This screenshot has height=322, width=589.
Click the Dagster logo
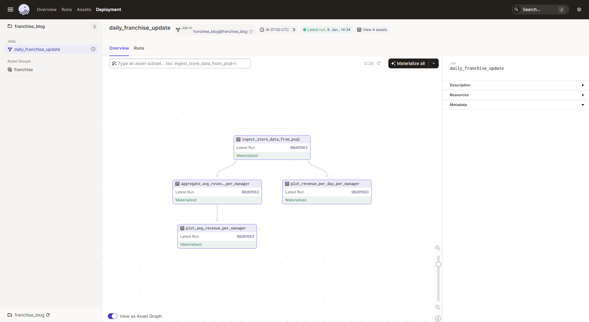click(x=24, y=9)
